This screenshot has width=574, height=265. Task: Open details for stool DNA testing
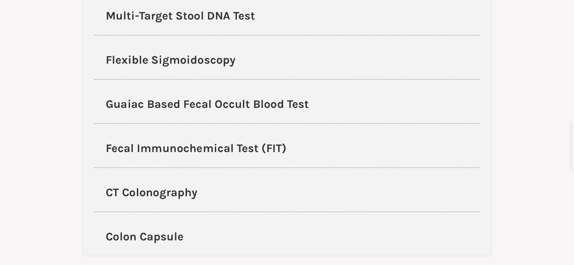pos(180,16)
